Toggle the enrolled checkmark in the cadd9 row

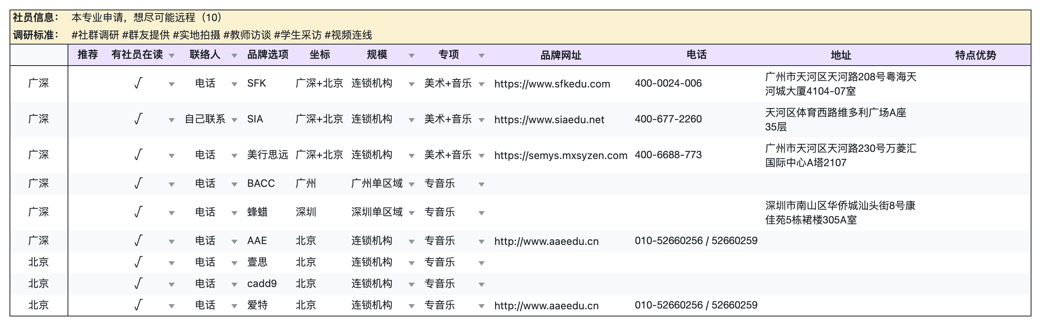[138, 283]
